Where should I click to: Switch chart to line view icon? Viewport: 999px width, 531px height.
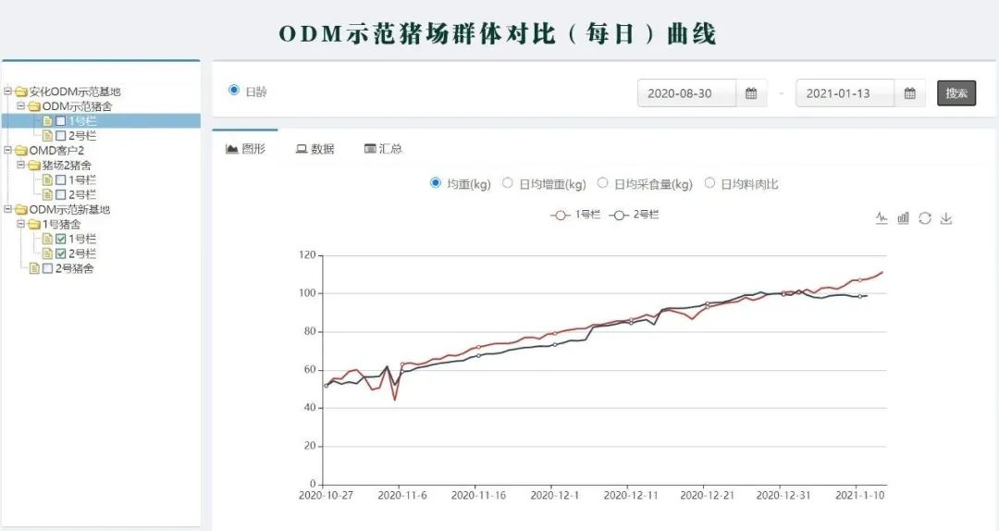pyautogui.click(x=882, y=218)
